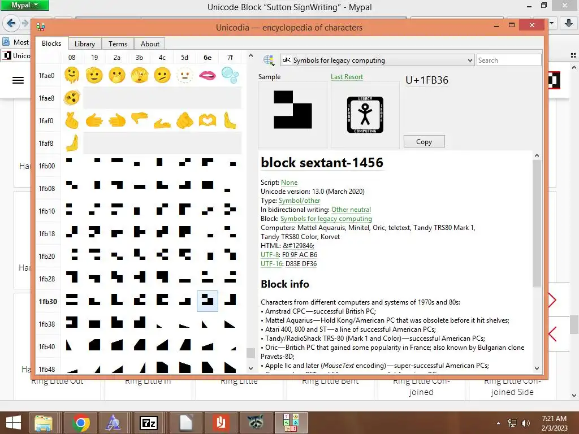Click the Windows Start button

pos(14,423)
